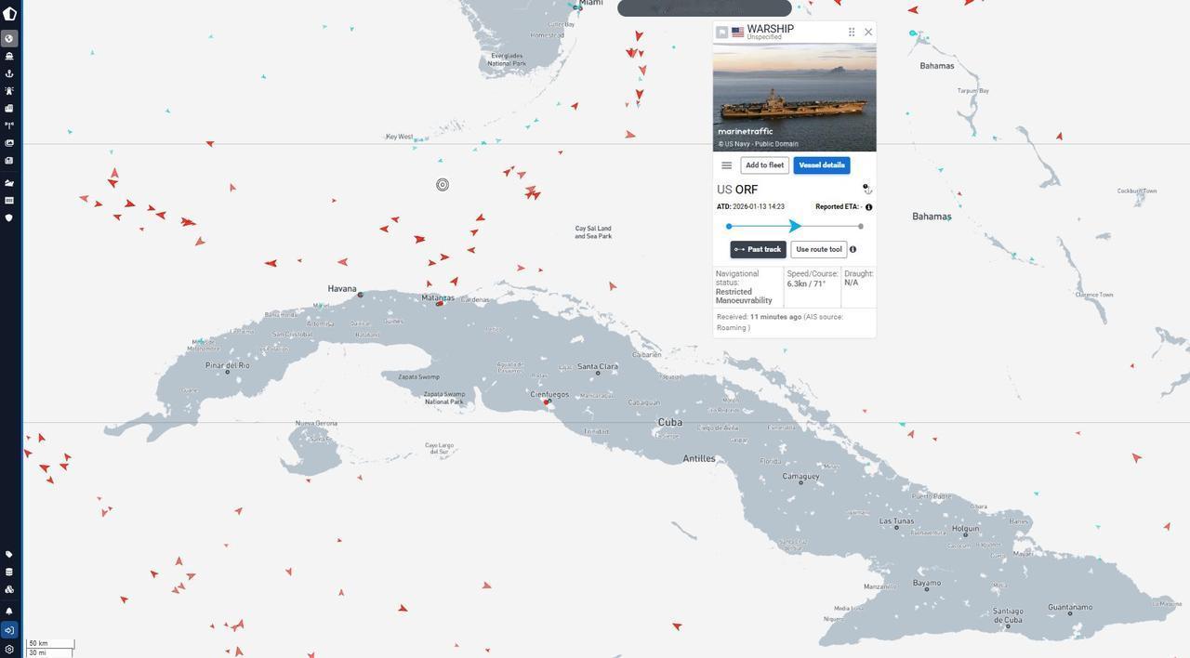Viewport: 1190px width, 658px height.
Task: Click the Pinar del Rio label
Action: [x=228, y=365]
